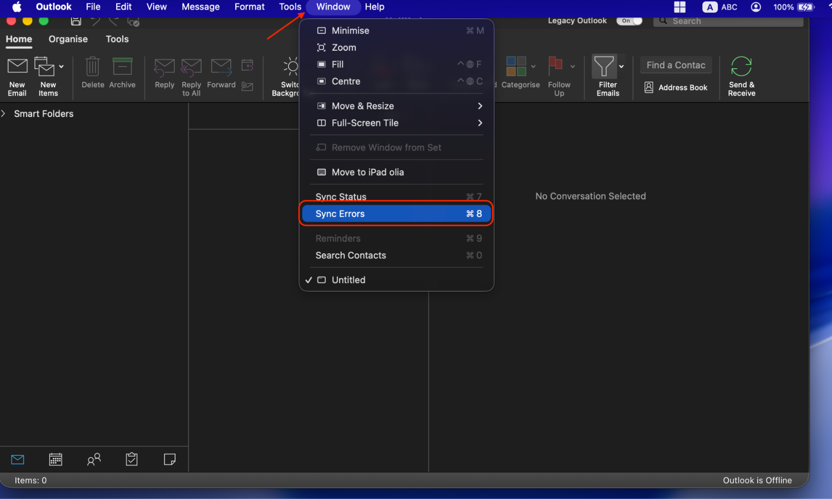
Task: Click the battery status icon
Action: tap(806, 7)
